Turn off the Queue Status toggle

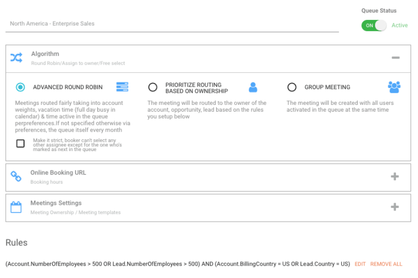374,25
